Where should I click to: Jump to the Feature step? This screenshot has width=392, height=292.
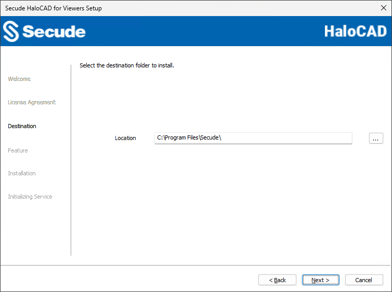pos(18,150)
